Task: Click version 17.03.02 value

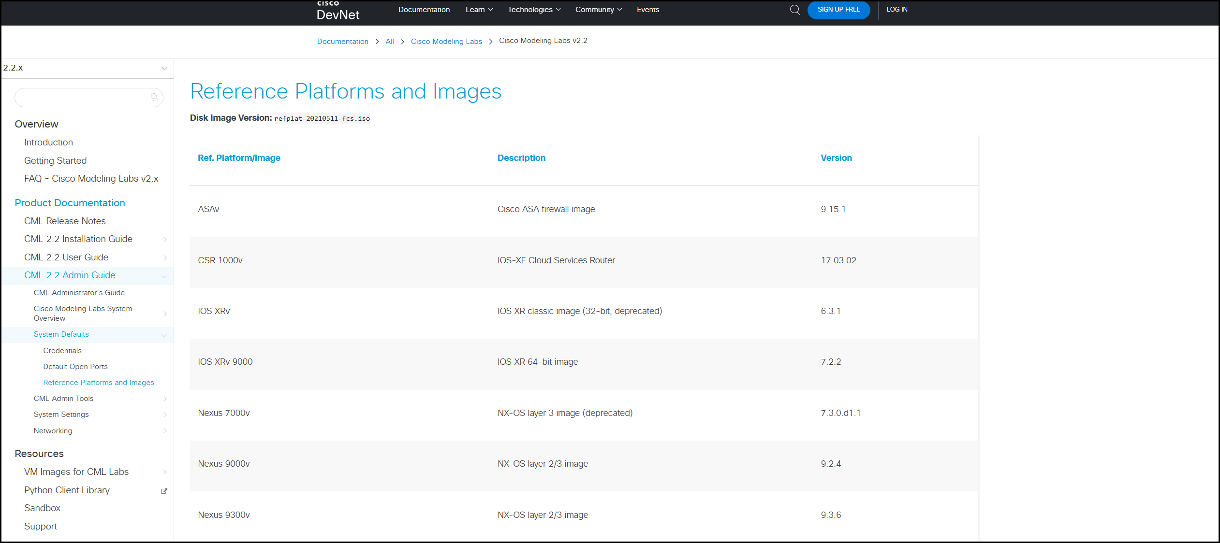Action: (838, 260)
